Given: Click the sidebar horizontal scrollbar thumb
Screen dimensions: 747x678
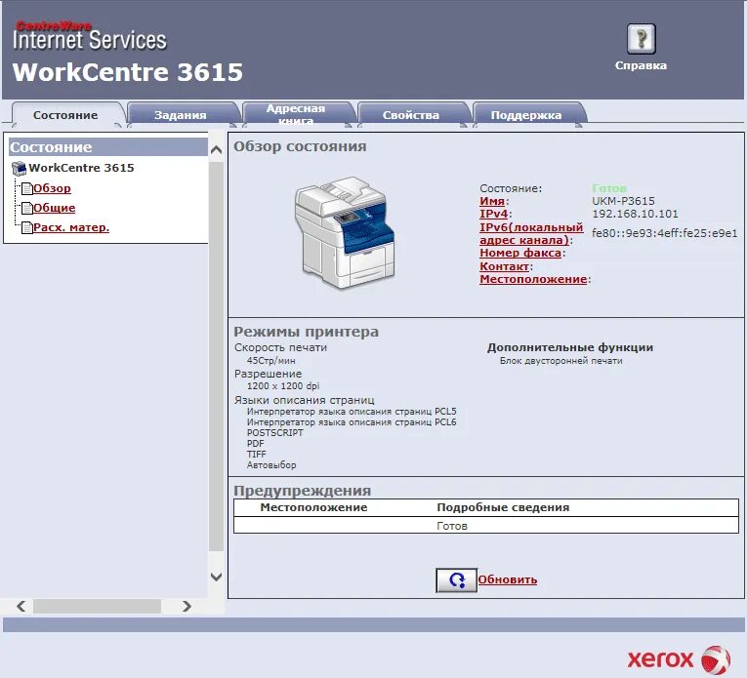Looking at the screenshot, I should pyautogui.click(x=98, y=606).
